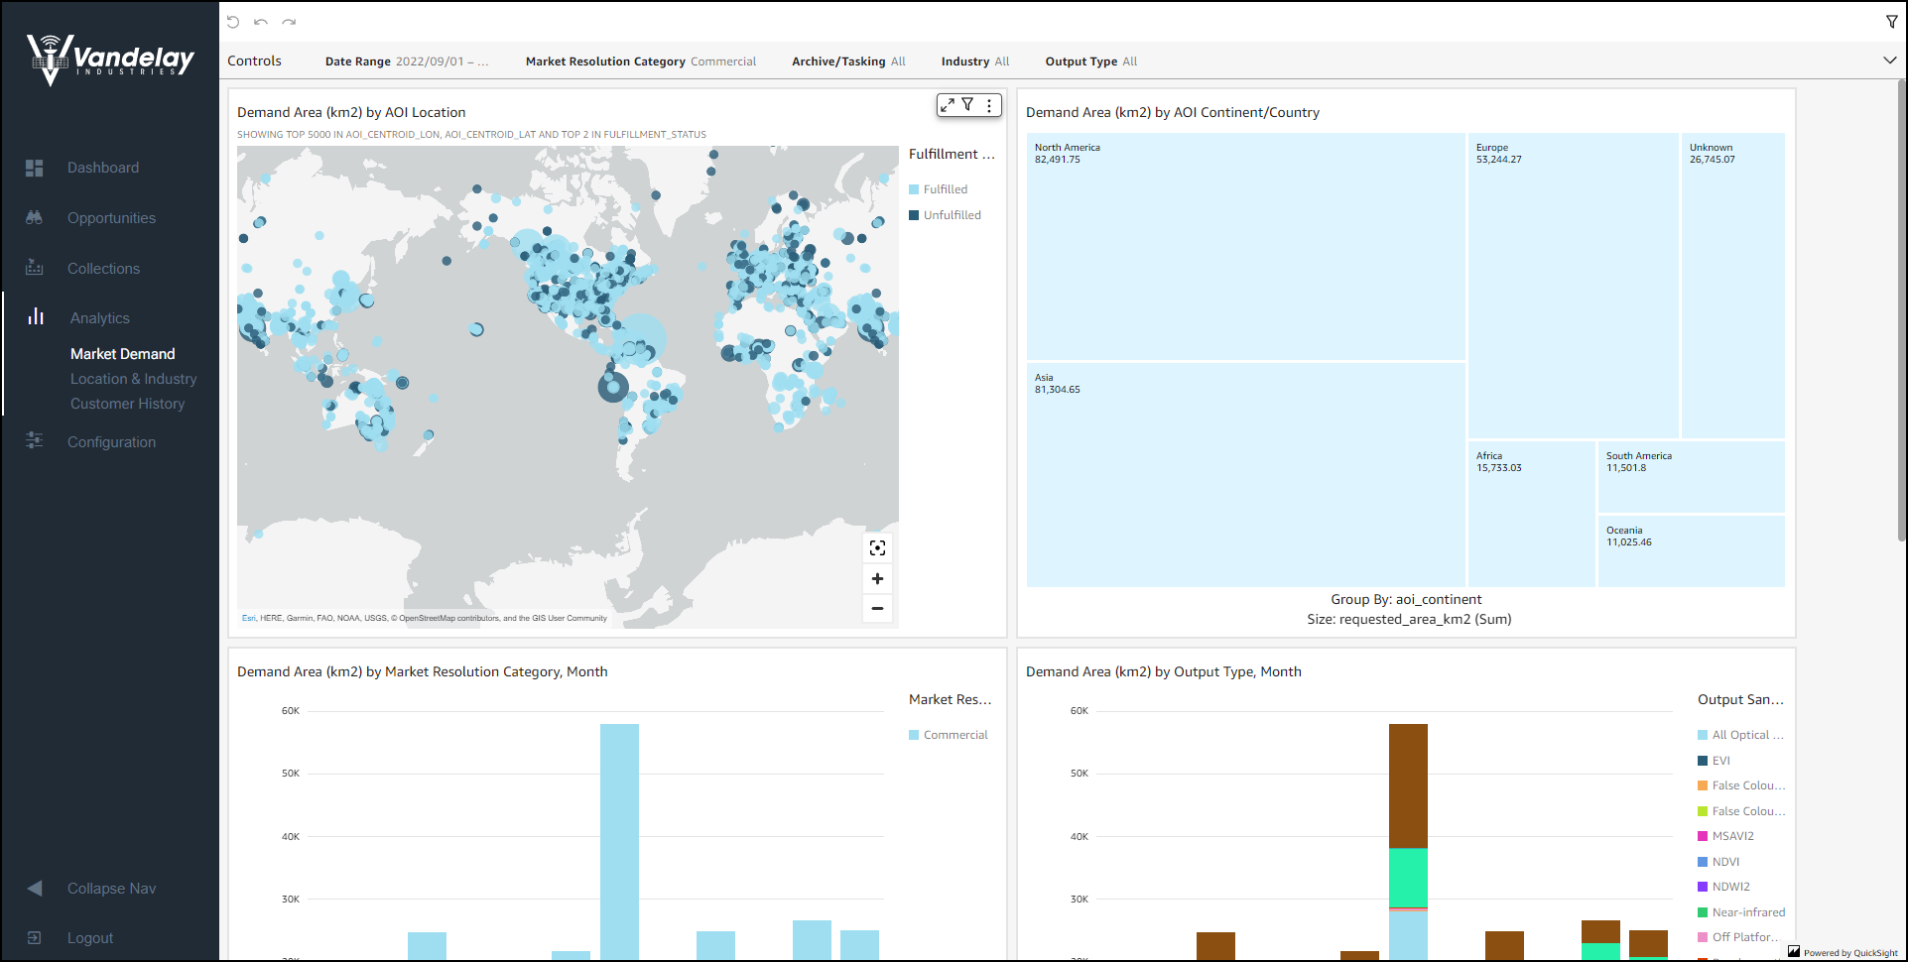Click the North America treemap tile

[x=1246, y=247]
